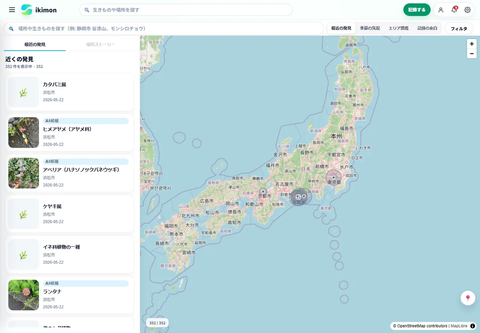Click the Tokyo cluster marker on map

pyautogui.click(x=333, y=177)
